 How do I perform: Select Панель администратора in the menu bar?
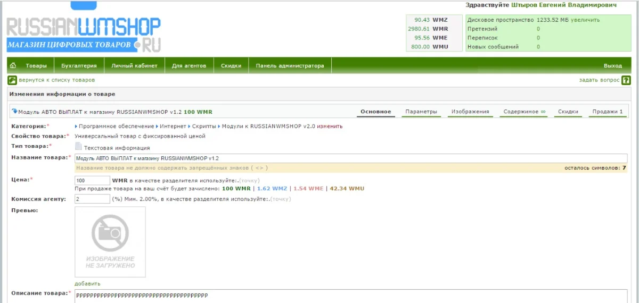pos(290,66)
